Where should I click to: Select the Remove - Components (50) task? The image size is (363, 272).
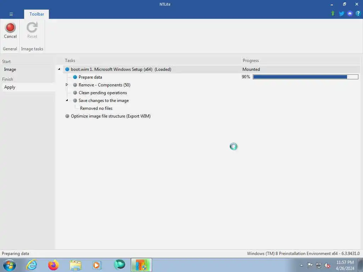pos(105,85)
